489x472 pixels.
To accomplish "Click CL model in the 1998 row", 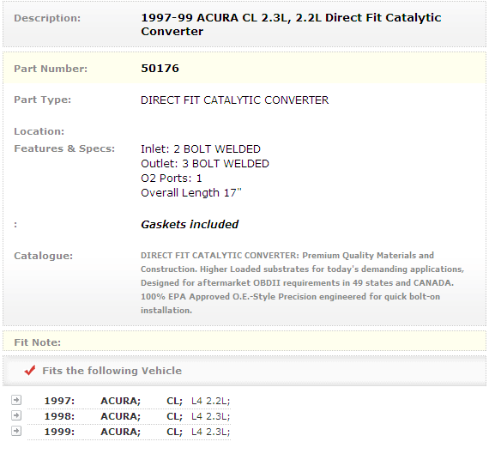I will tap(174, 417).
